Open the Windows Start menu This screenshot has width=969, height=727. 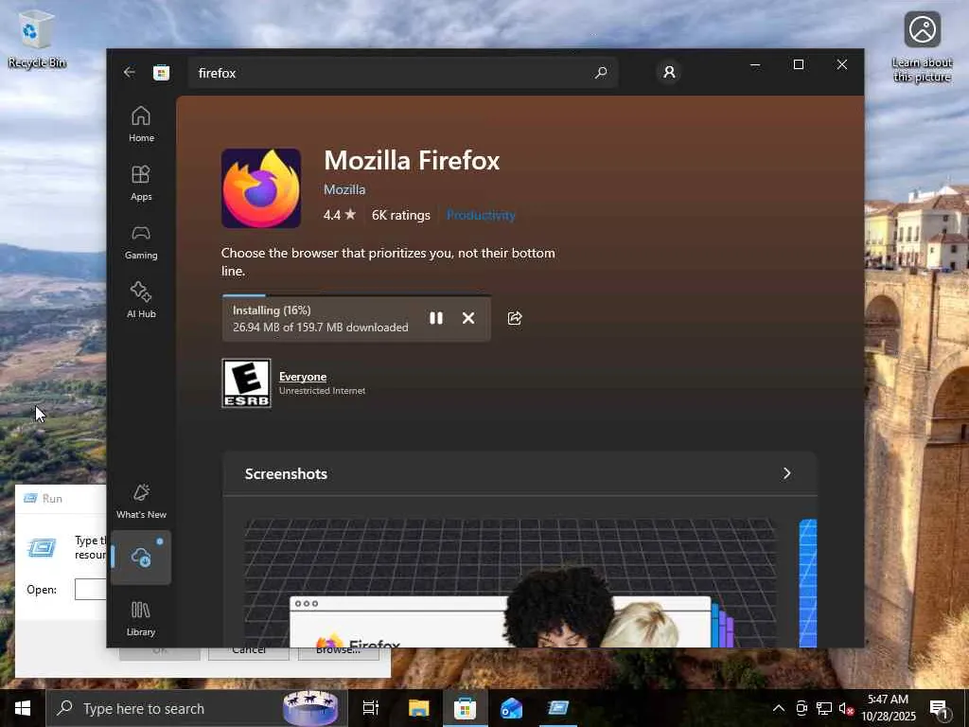point(23,708)
